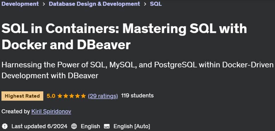275x131 pixels.
Task: Click the chevron after Development breadcrumb
Action: point(44,4)
